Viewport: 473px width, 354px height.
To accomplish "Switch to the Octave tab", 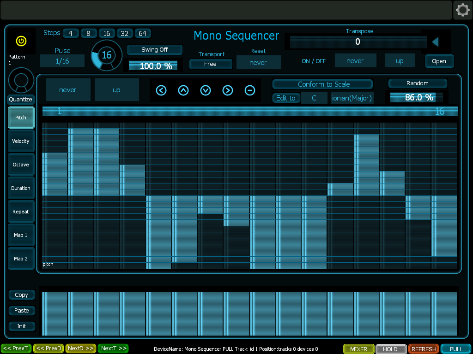I will click(x=21, y=164).
